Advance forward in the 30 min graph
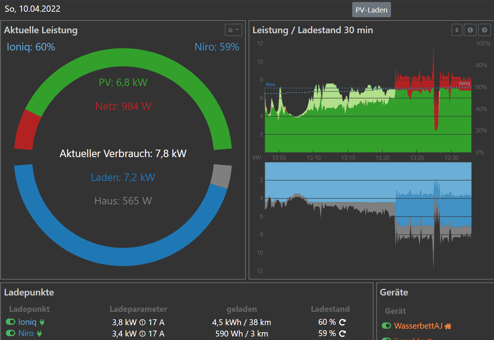The height and width of the screenshot is (340, 494). pos(485,30)
